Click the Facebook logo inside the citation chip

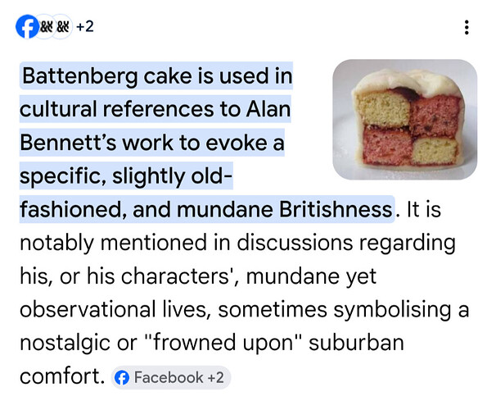coord(122,378)
